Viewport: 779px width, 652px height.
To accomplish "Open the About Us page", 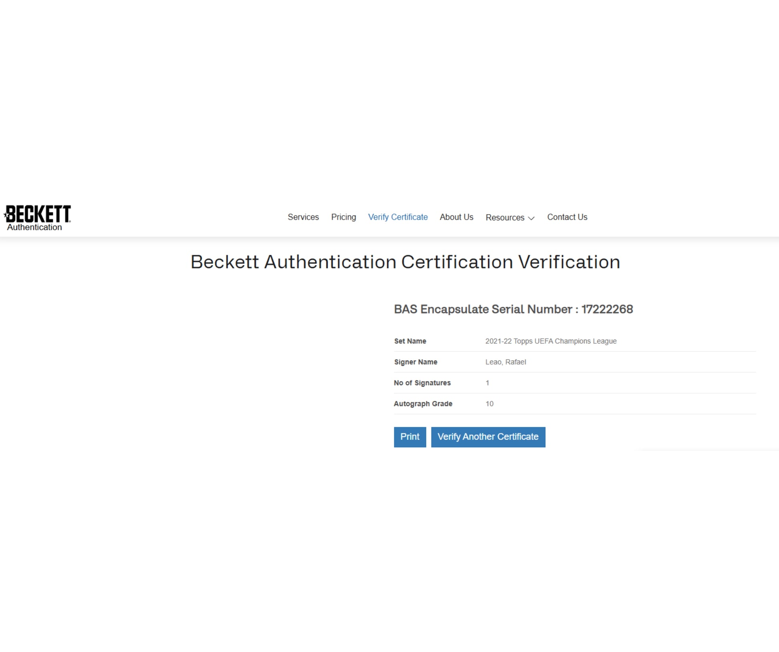I will point(456,217).
